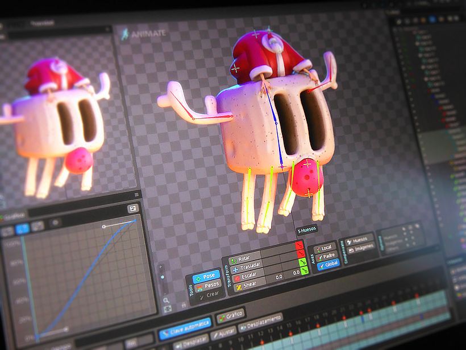Image resolution: width=466 pixels, height=350 pixels.
Task: Set an Escalar keyframe with the green key button
Action: 302,262
